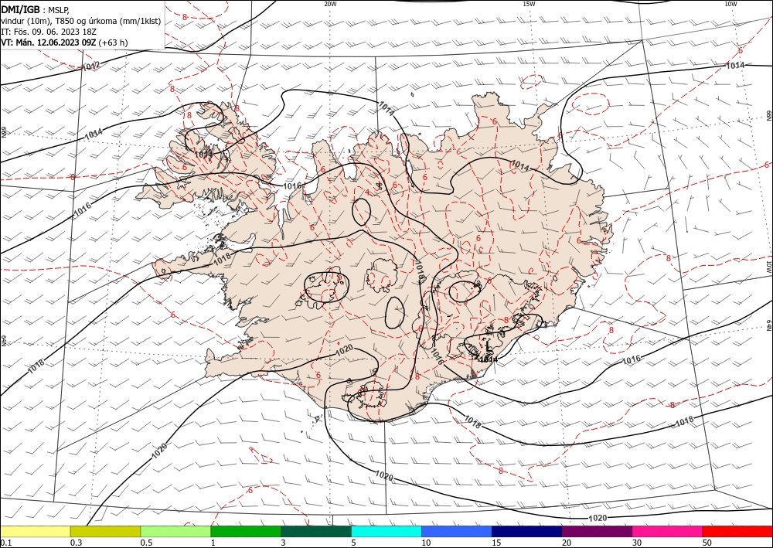Click the '50' legend value

707,543
